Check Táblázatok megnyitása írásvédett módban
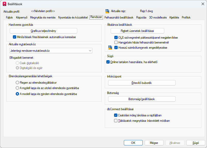Viewport: 207px width, 148px height. (116, 120)
